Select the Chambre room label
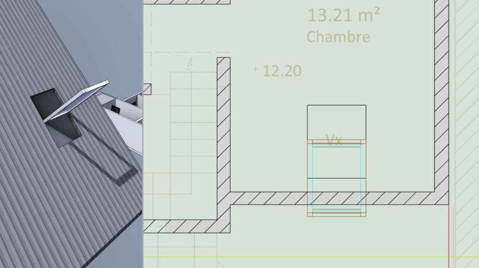This screenshot has height=268, width=479. [x=338, y=37]
